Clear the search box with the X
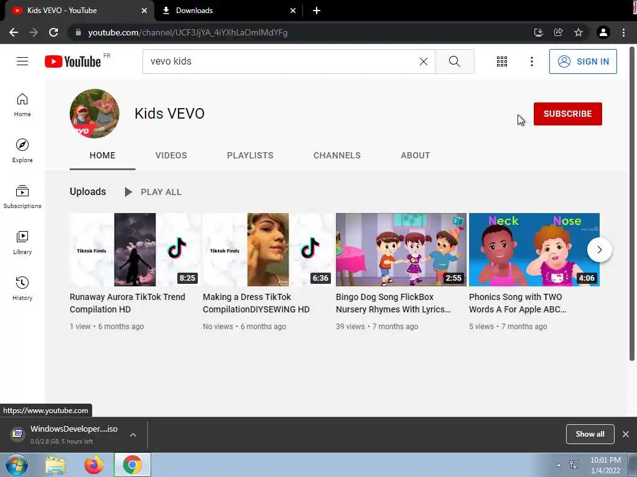The image size is (637, 477). click(423, 61)
